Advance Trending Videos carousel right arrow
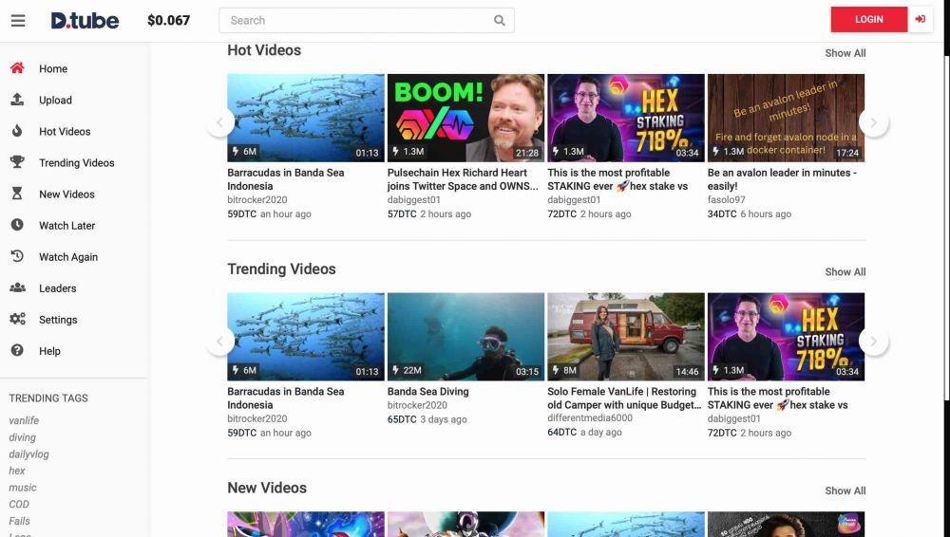Screen dimensions: 950x537 point(873,342)
